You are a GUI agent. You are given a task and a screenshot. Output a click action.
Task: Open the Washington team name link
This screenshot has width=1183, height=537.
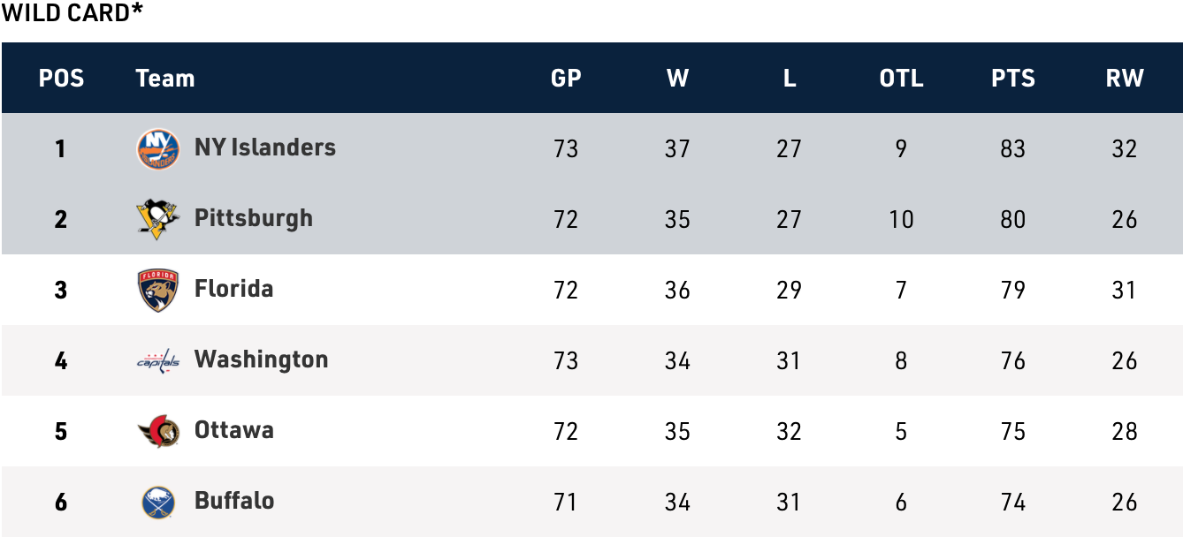pyautogui.click(x=261, y=359)
